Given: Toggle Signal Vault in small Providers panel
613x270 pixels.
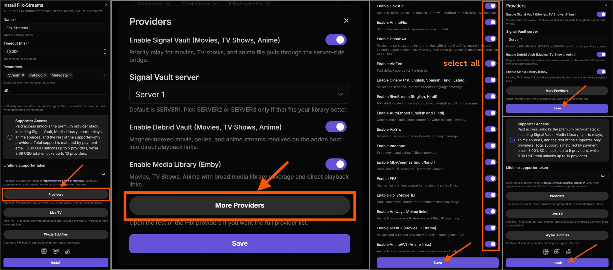Looking at the screenshot, I should 601,14.
